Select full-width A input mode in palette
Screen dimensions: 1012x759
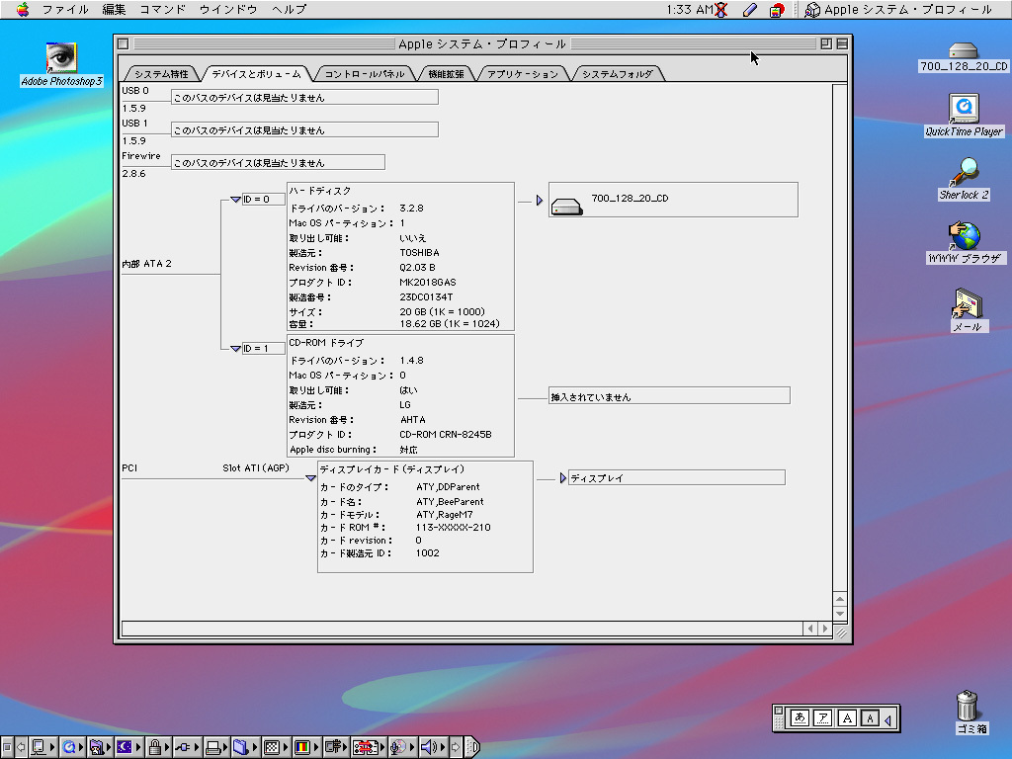pos(847,717)
